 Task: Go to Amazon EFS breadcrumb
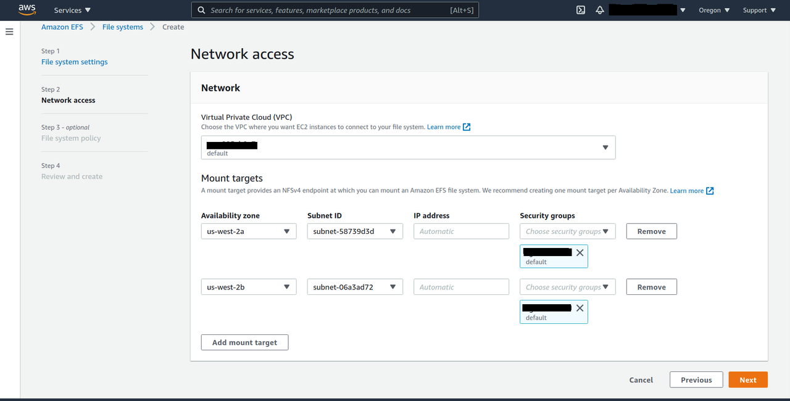pyautogui.click(x=62, y=27)
